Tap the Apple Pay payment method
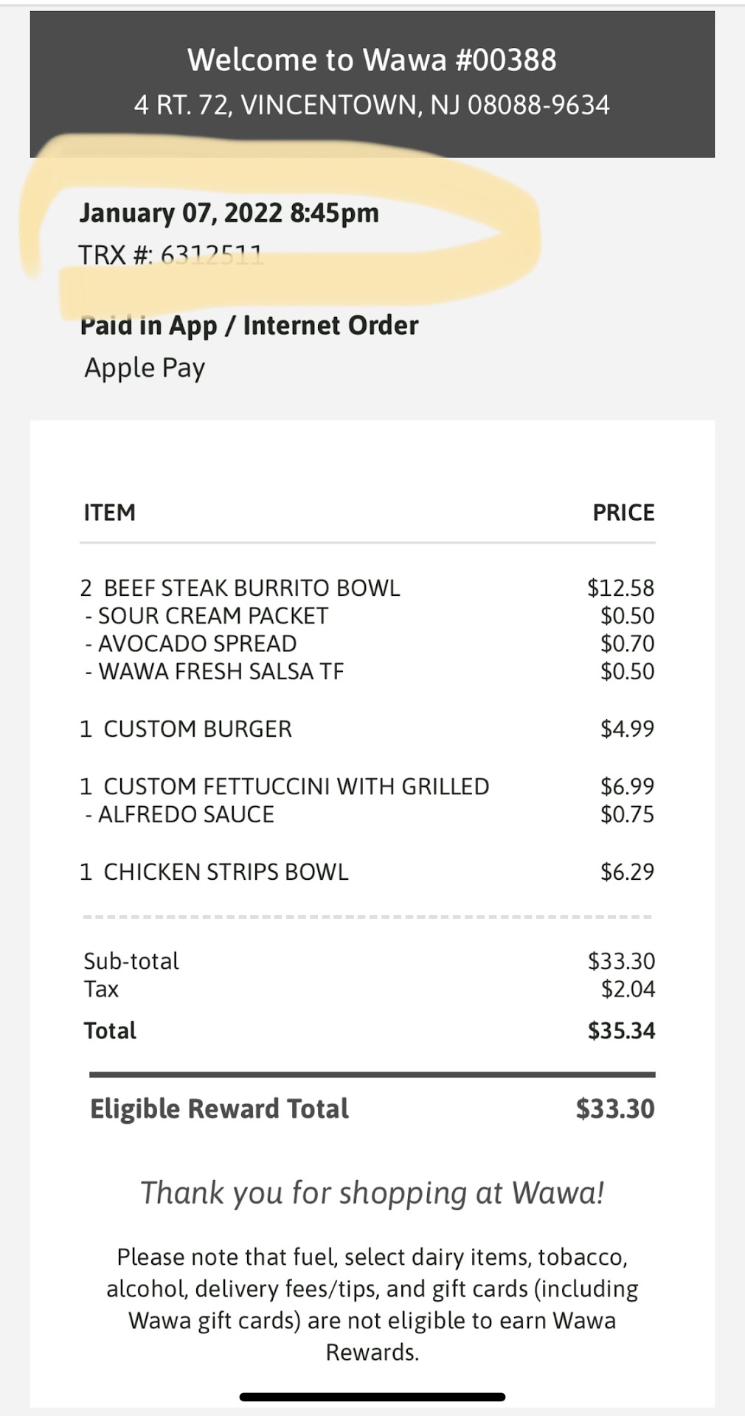This screenshot has width=745, height=1416. click(145, 368)
